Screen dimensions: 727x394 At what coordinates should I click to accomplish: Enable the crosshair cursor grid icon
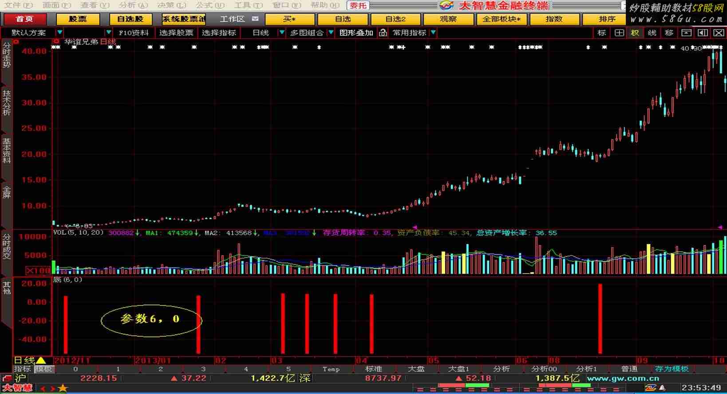(x=619, y=33)
